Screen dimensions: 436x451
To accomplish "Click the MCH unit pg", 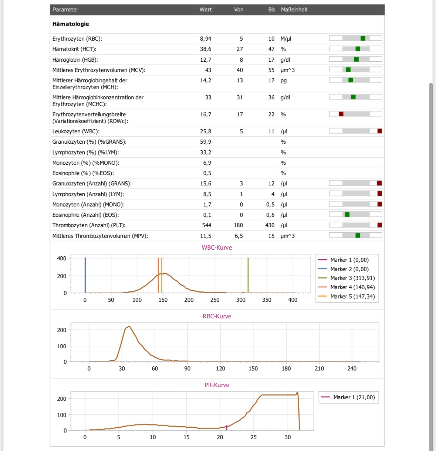I will 284,81.
